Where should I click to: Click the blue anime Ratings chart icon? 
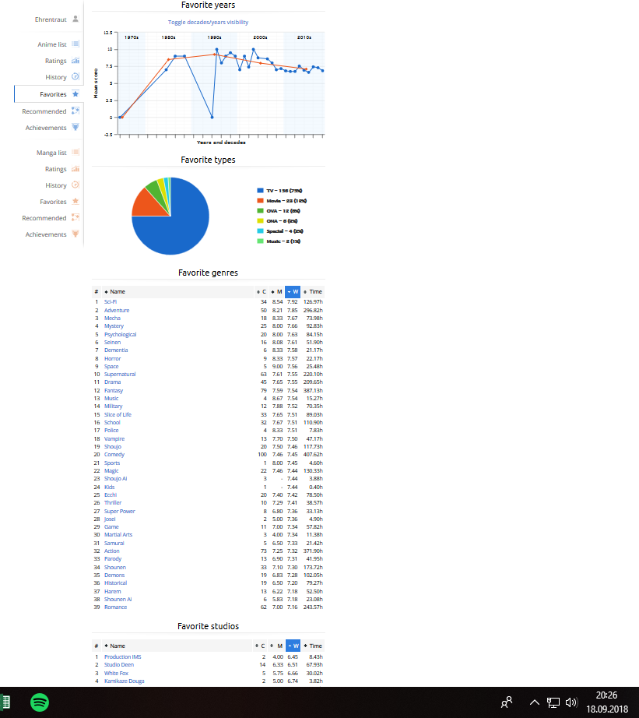point(75,61)
